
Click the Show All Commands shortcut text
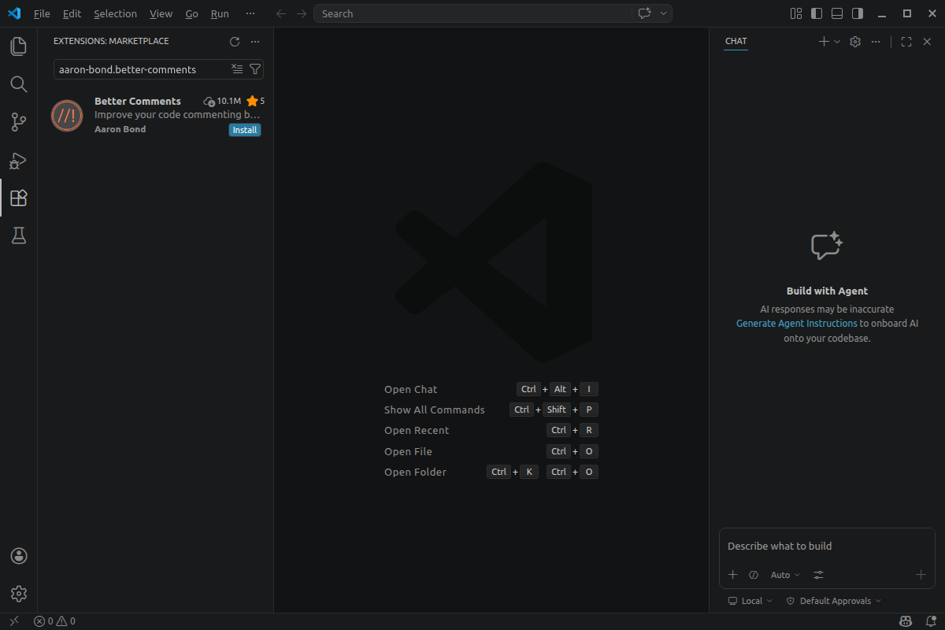pos(435,409)
